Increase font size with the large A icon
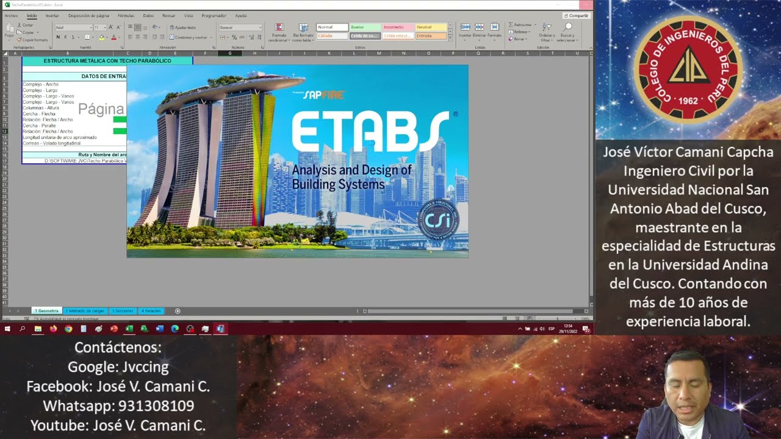The height and width of the screenshot is (439, 781). [x=110, y=27]
